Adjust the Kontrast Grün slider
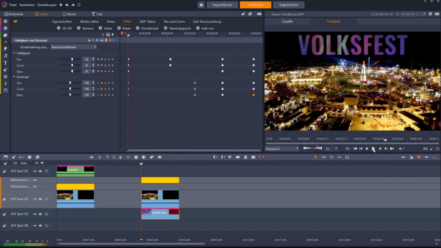 coord(70,89)
